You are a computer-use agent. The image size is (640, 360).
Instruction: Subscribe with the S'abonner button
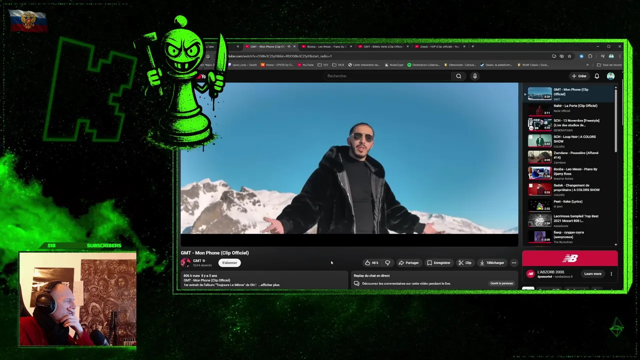coord(229,262)
